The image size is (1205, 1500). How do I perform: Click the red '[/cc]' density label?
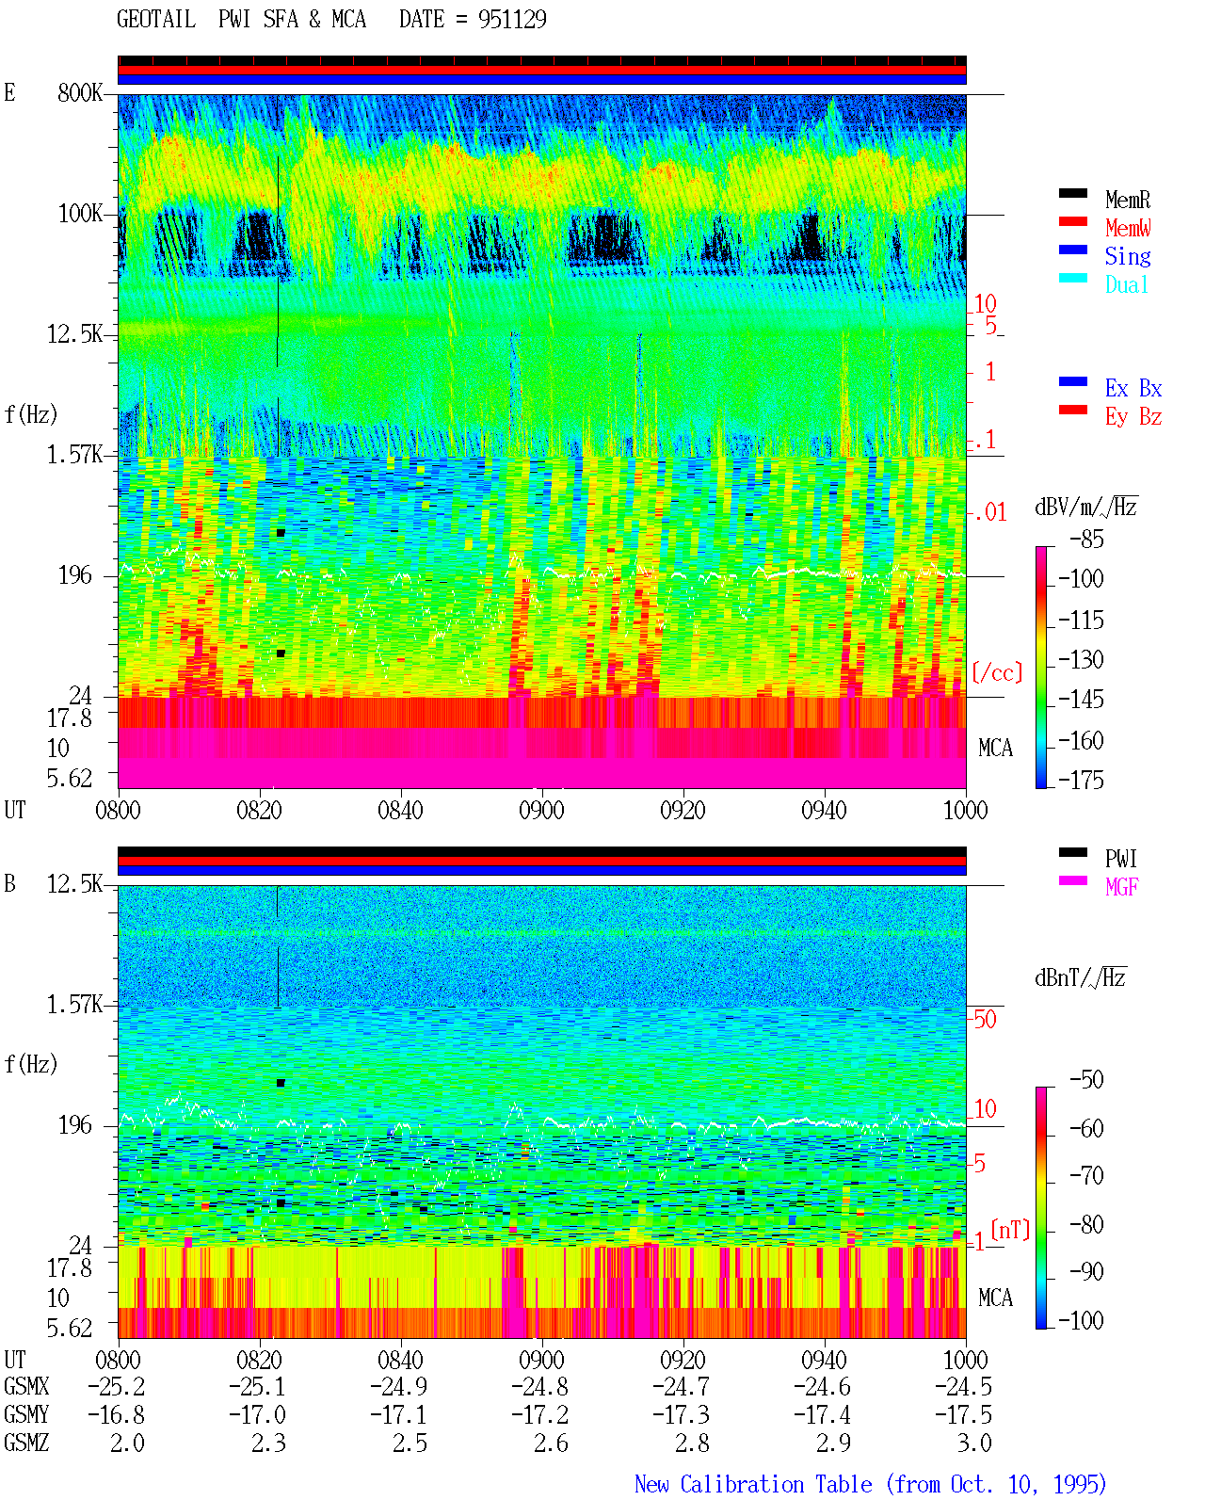point(997,672)
